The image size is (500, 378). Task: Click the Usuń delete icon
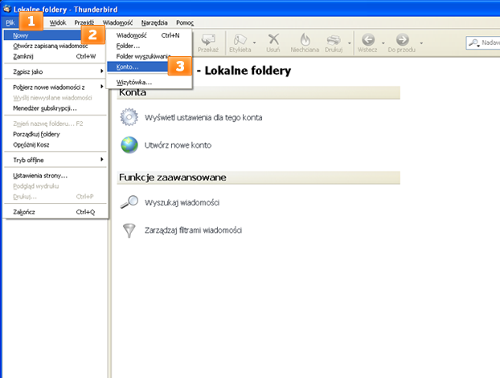pyautogui.click(x=273, y=39)
